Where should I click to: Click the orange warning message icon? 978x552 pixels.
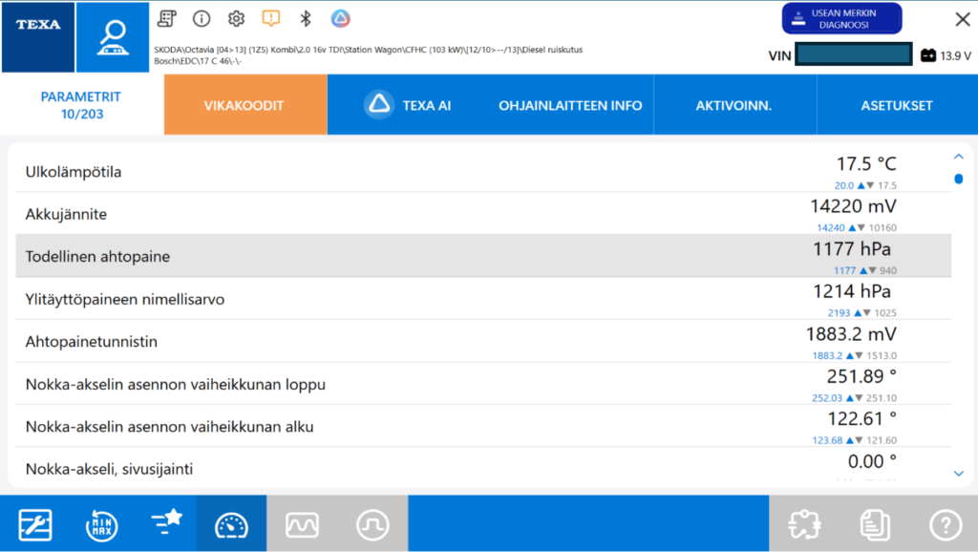tap(270, 19)
